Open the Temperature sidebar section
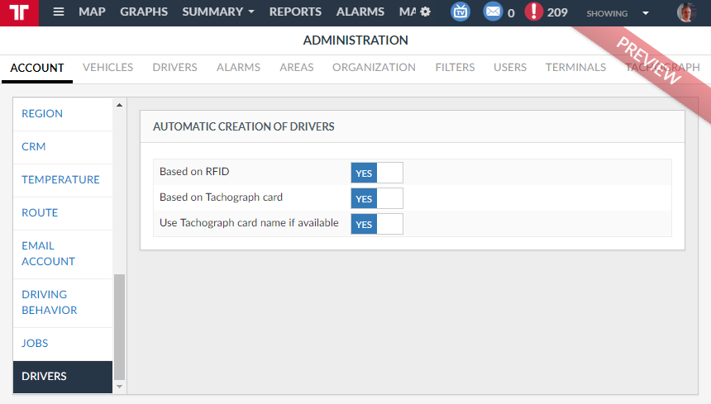711x404 pixels. click(x=60, y=180)
